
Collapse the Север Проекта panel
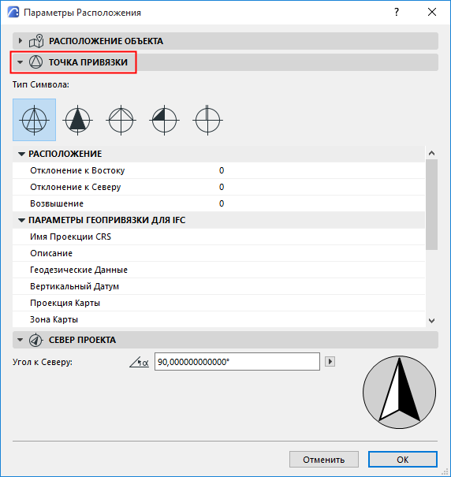point(20,340)
